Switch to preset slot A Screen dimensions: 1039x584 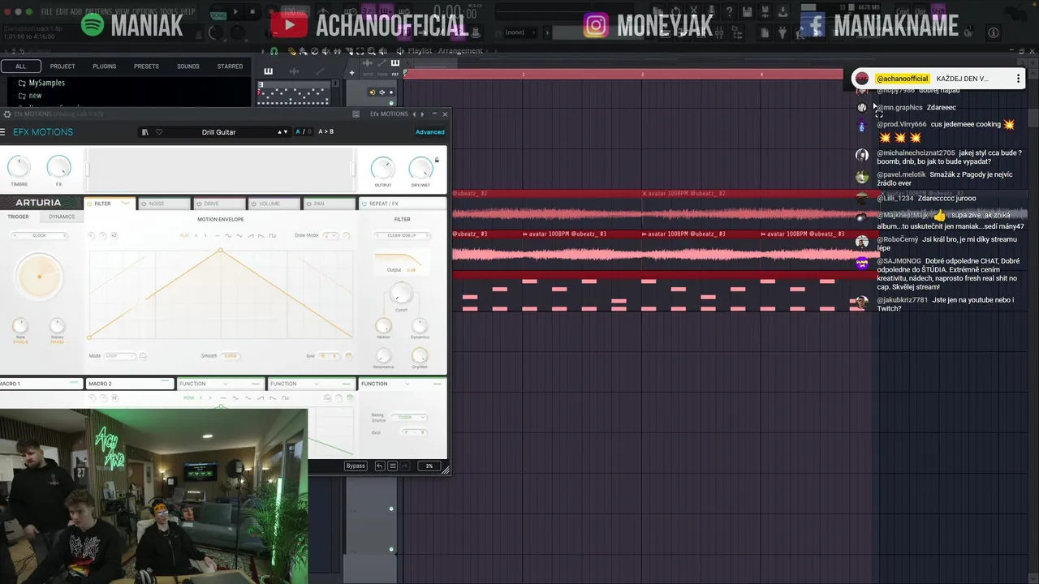tap(298, 132)
